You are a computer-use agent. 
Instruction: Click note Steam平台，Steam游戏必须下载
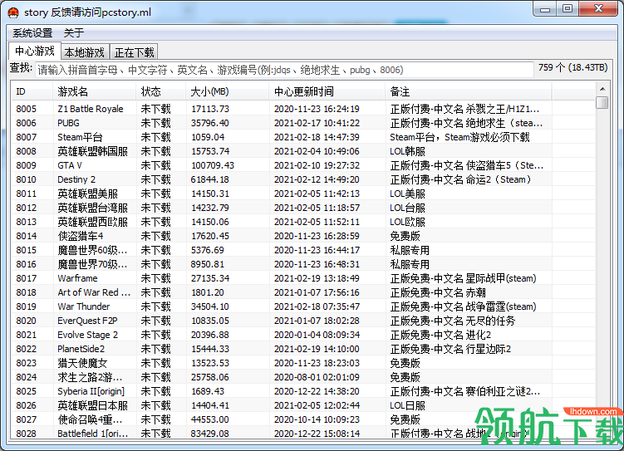[459, 137]
